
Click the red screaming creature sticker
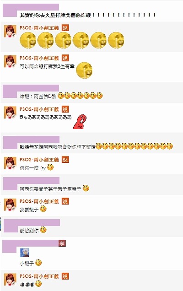pos(80,122)
